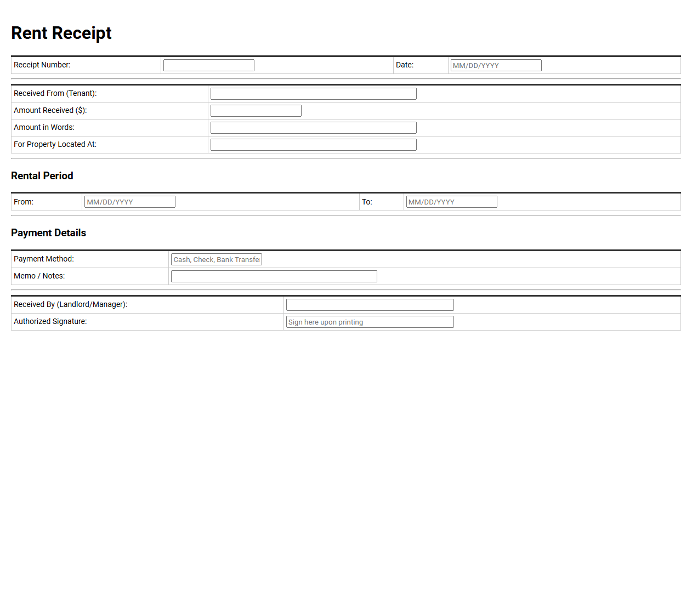Click the 'From:' label
Image resolution: width=692 pixels, height=614 pixels.
[24, 202]
